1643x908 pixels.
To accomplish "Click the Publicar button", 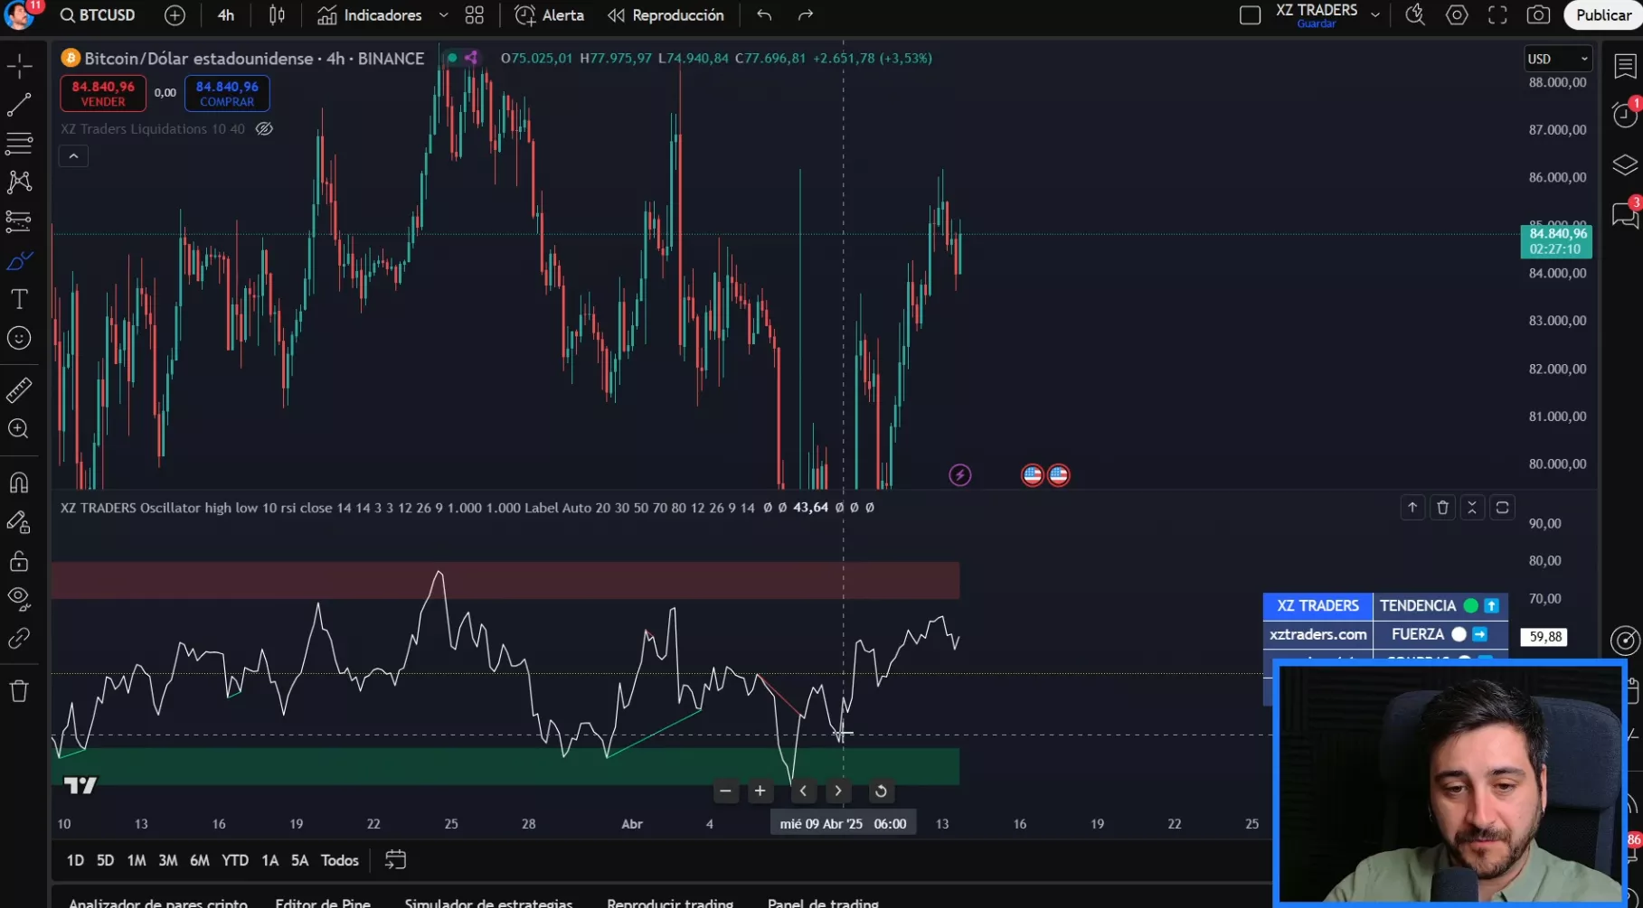I will pos(1603,15).
